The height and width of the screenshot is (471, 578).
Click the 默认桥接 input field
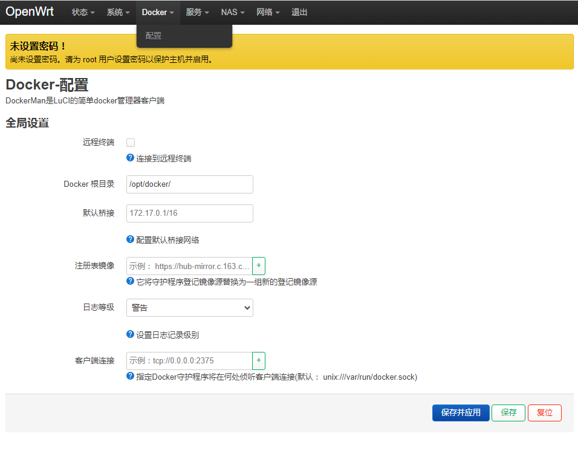tap(189, 213)
